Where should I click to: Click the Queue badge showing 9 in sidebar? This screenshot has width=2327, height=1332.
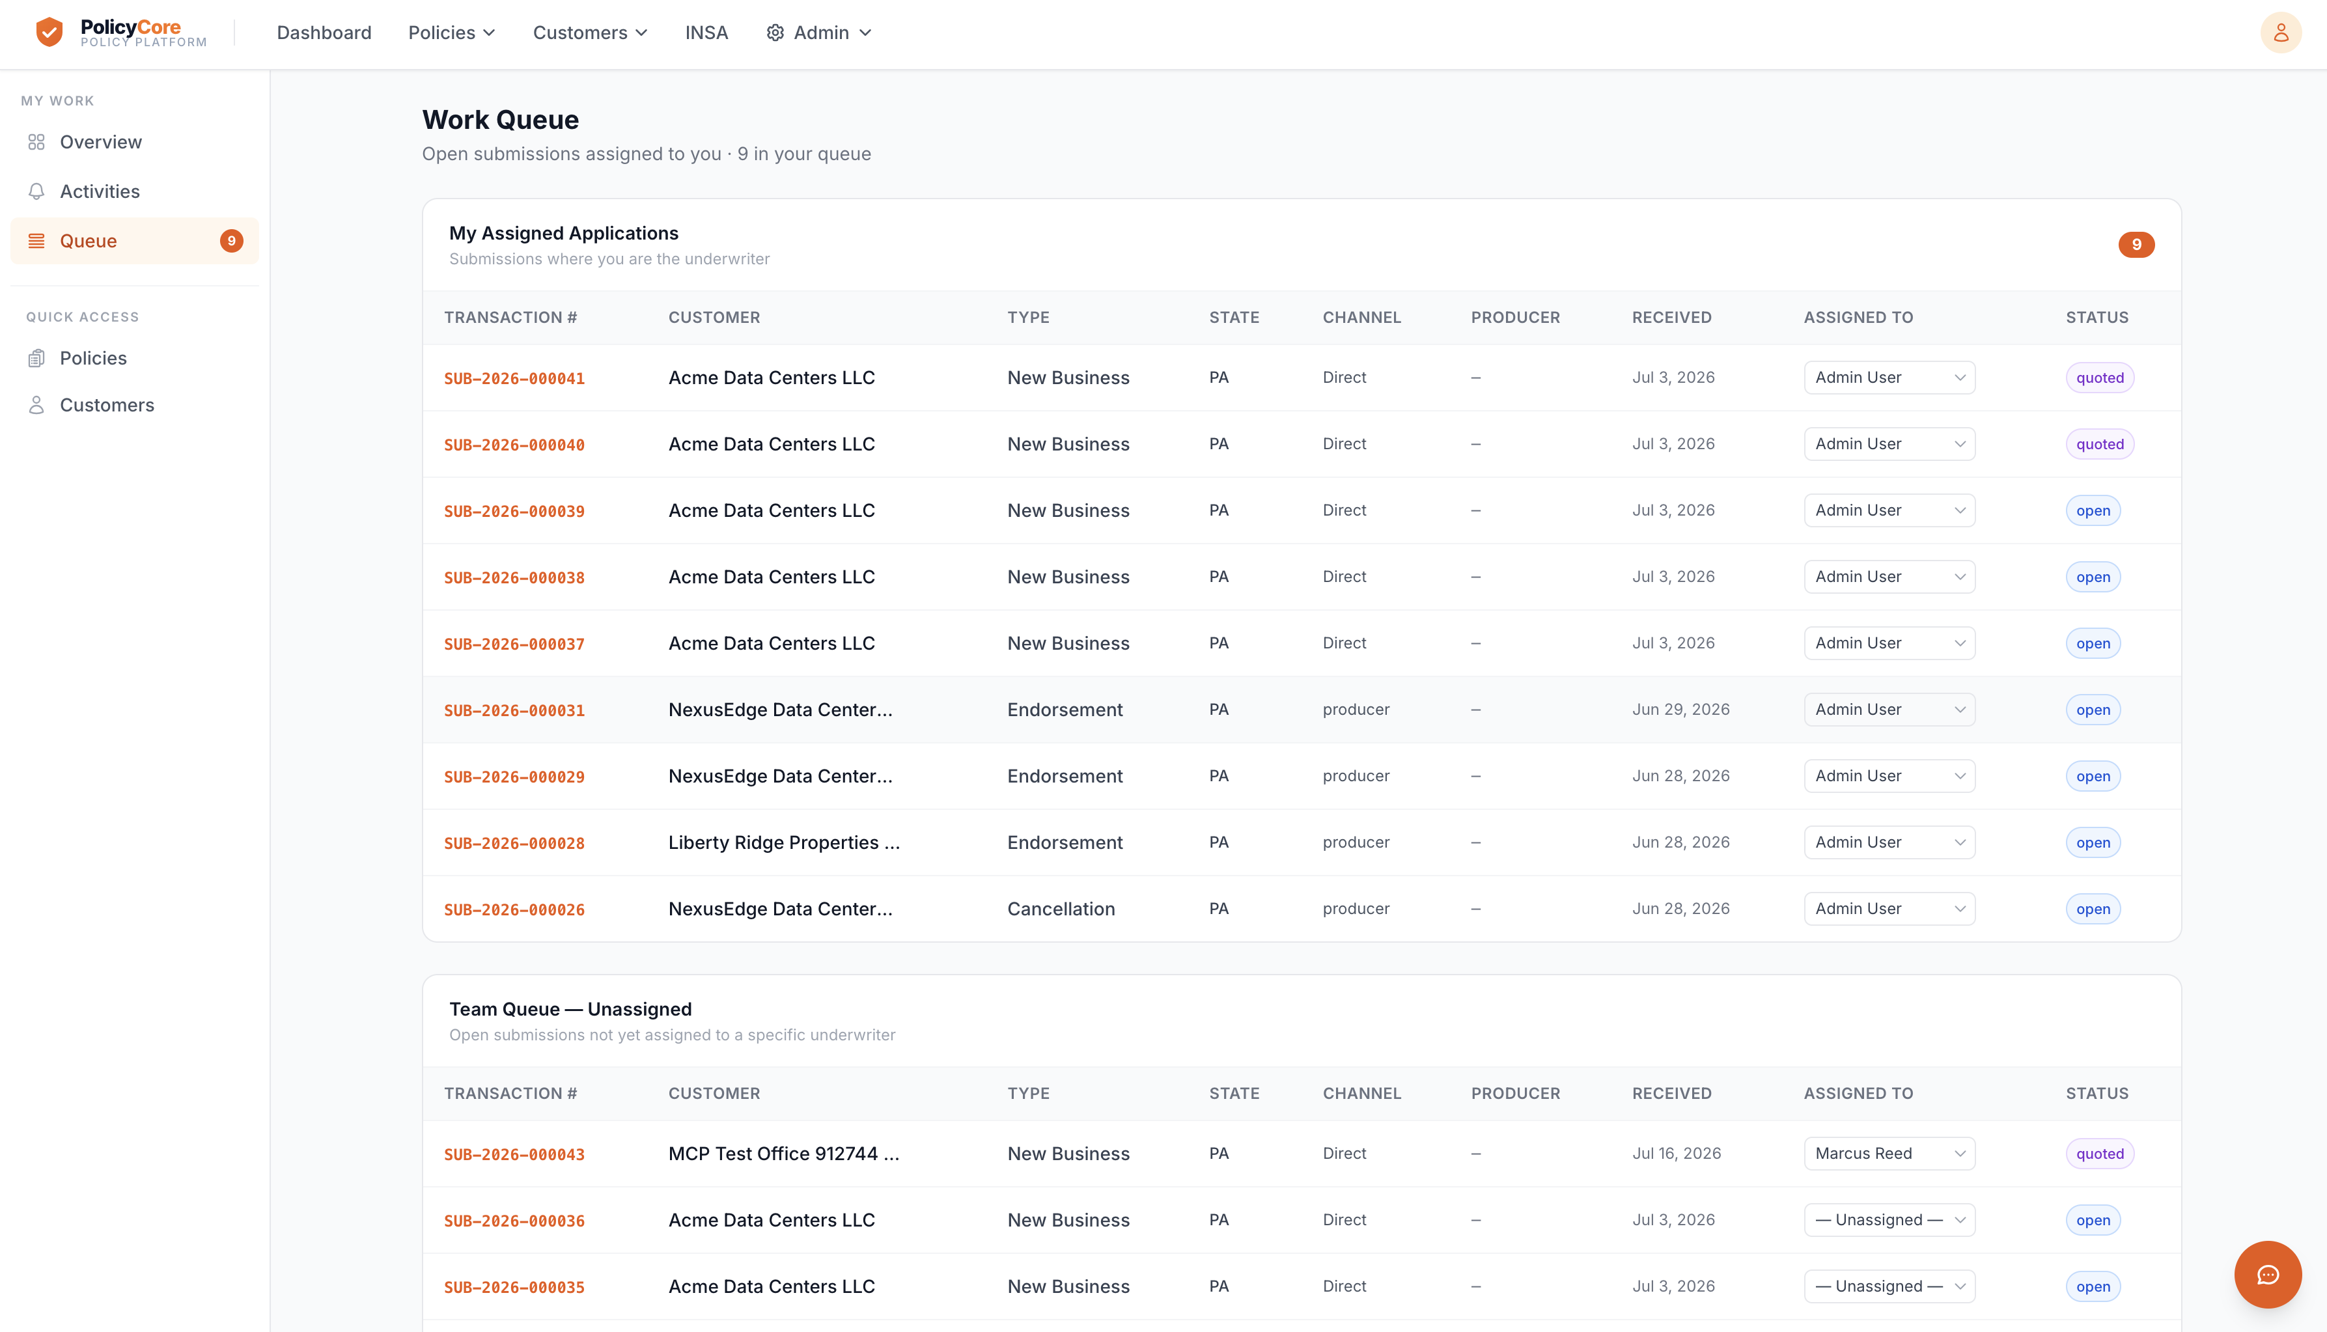click(231, 241)
